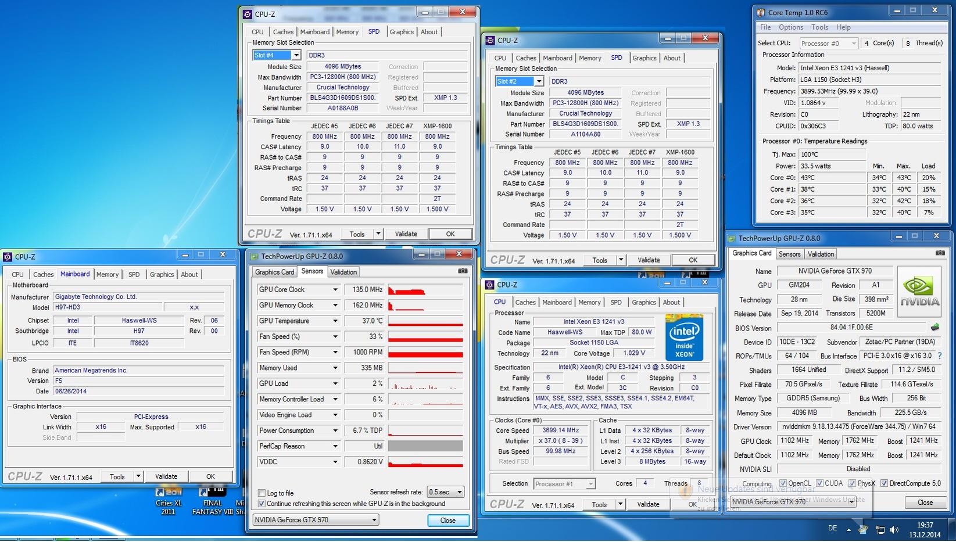Image resolution: width=956 pixels, height=542 pixels.
Task: Click the GPU-Z Sensors window title bar icon
Action: 254,256
